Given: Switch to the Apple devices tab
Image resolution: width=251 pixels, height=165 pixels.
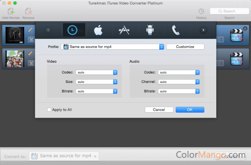Looking at the screenshot, I should tap(98, 30).
